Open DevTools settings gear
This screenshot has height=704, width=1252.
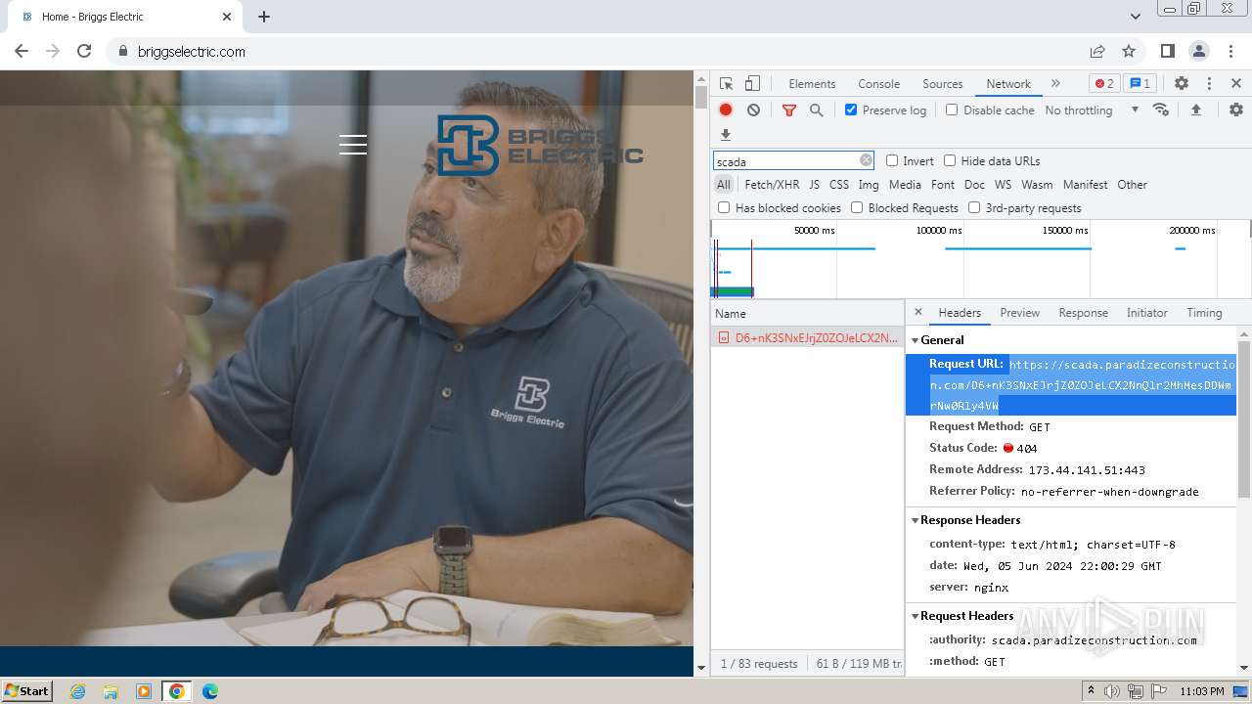pyautogui.click(x=1181, y=84)
